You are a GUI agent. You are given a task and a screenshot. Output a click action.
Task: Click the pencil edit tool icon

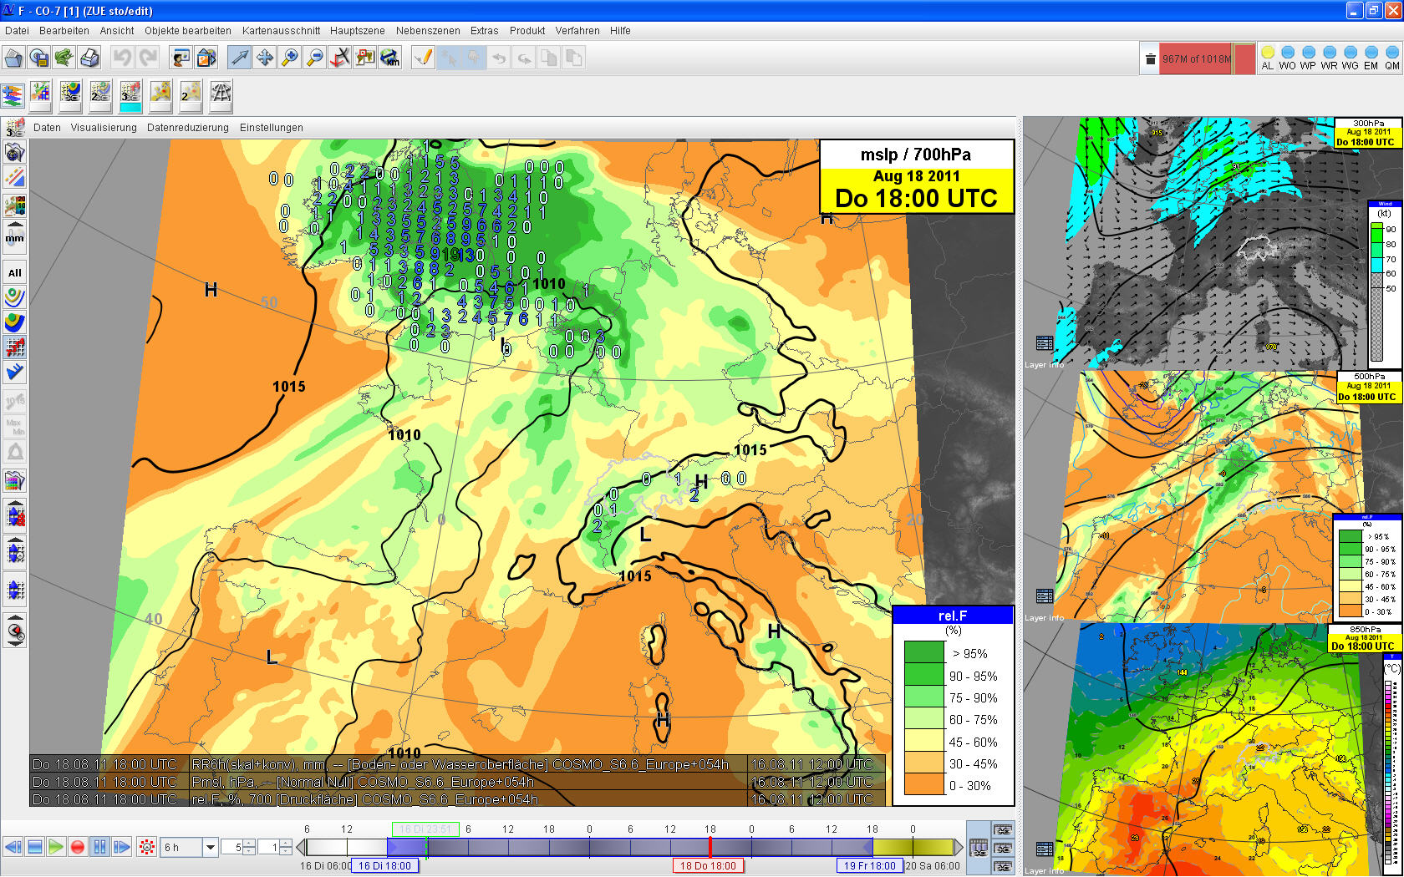[x=424, y=58]
